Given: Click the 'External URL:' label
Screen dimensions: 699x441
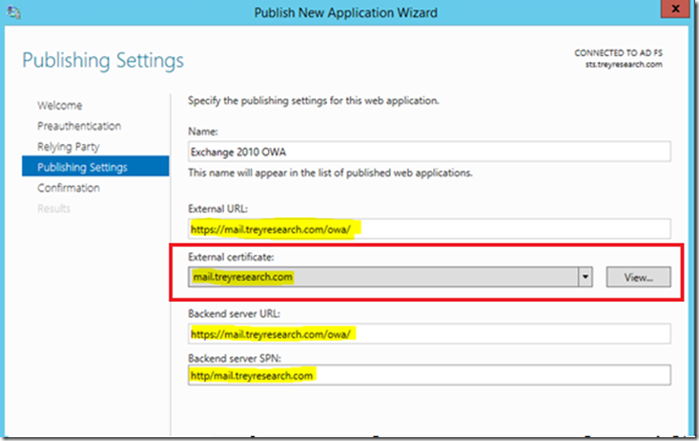Looking at the screenshot, I should pyautogui.click(x=217, y=209).
